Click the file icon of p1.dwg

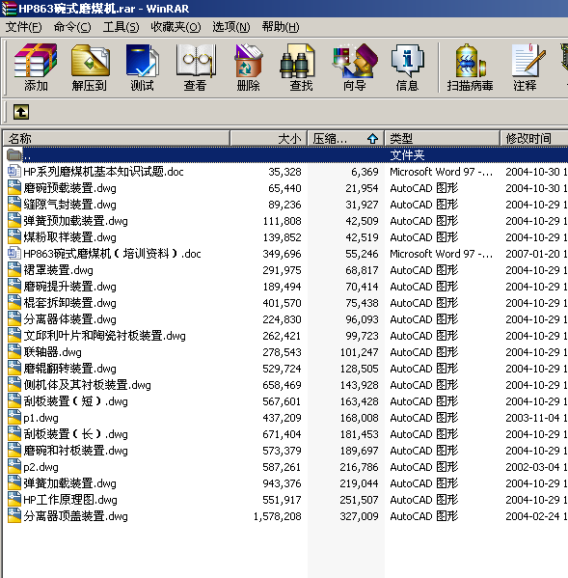14,417
